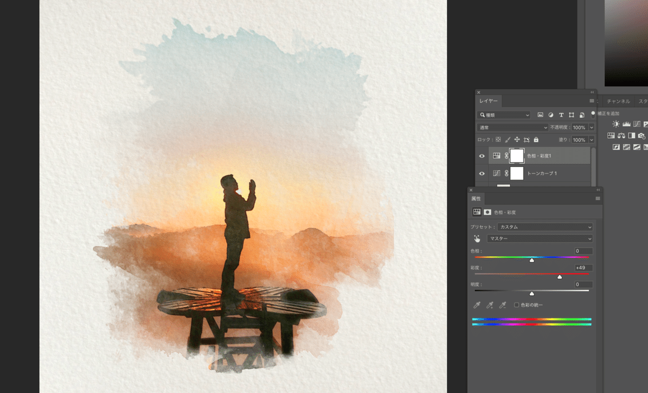
Task: Select the eyedropper tool in 属性 panel
Action: click(477, 305)
